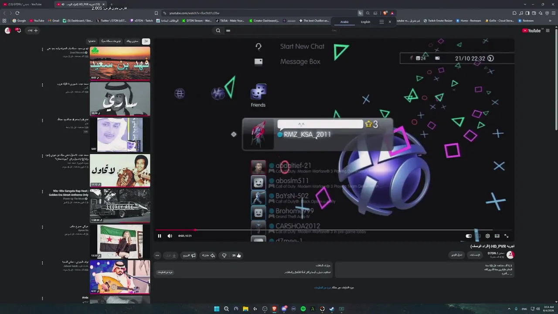The image size is (558, 314).
Task: Reload the page
Action: (17, 13)
